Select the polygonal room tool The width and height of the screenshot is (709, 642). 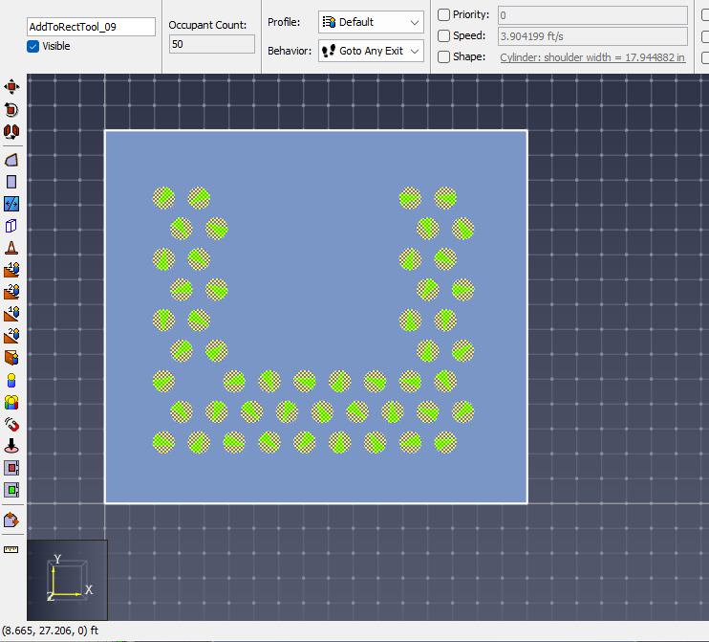[11, 160]
